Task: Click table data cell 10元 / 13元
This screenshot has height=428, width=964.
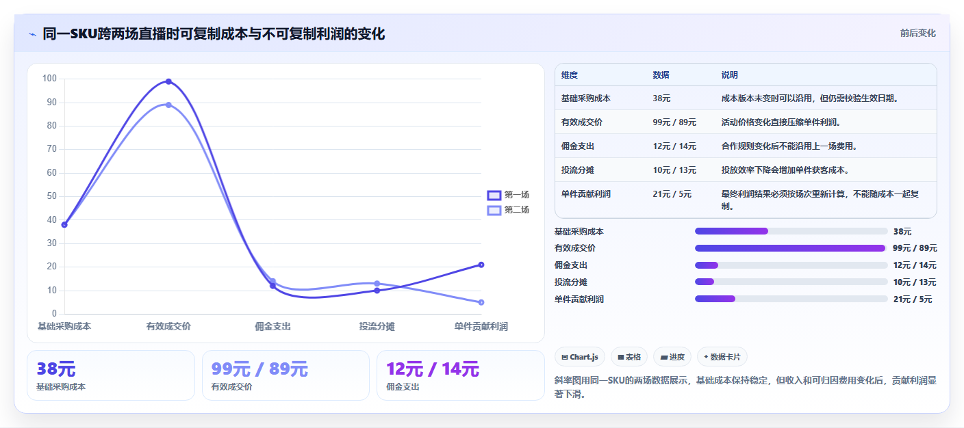Action: click(674, 170)
